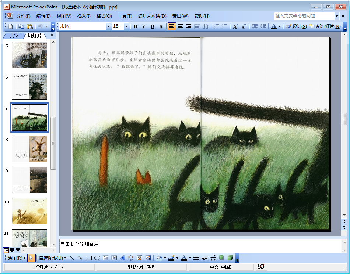Expand help question box dropdown
This screenshot has width=350, height=274.
pyautogui.click(x=337, y=16)
